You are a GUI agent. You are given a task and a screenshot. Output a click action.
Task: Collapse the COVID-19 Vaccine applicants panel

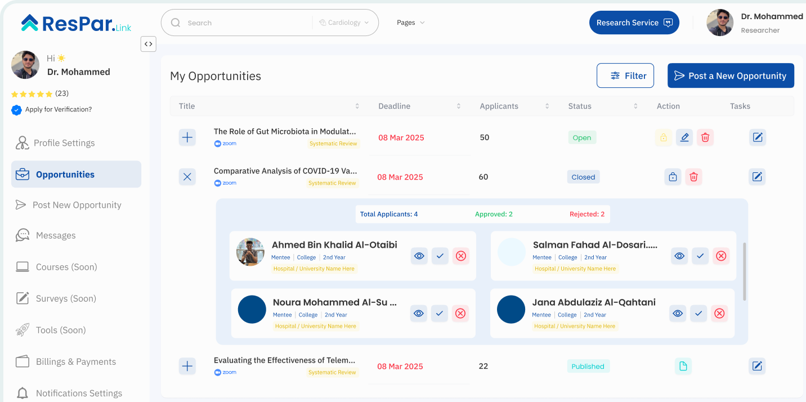[187, 177]
